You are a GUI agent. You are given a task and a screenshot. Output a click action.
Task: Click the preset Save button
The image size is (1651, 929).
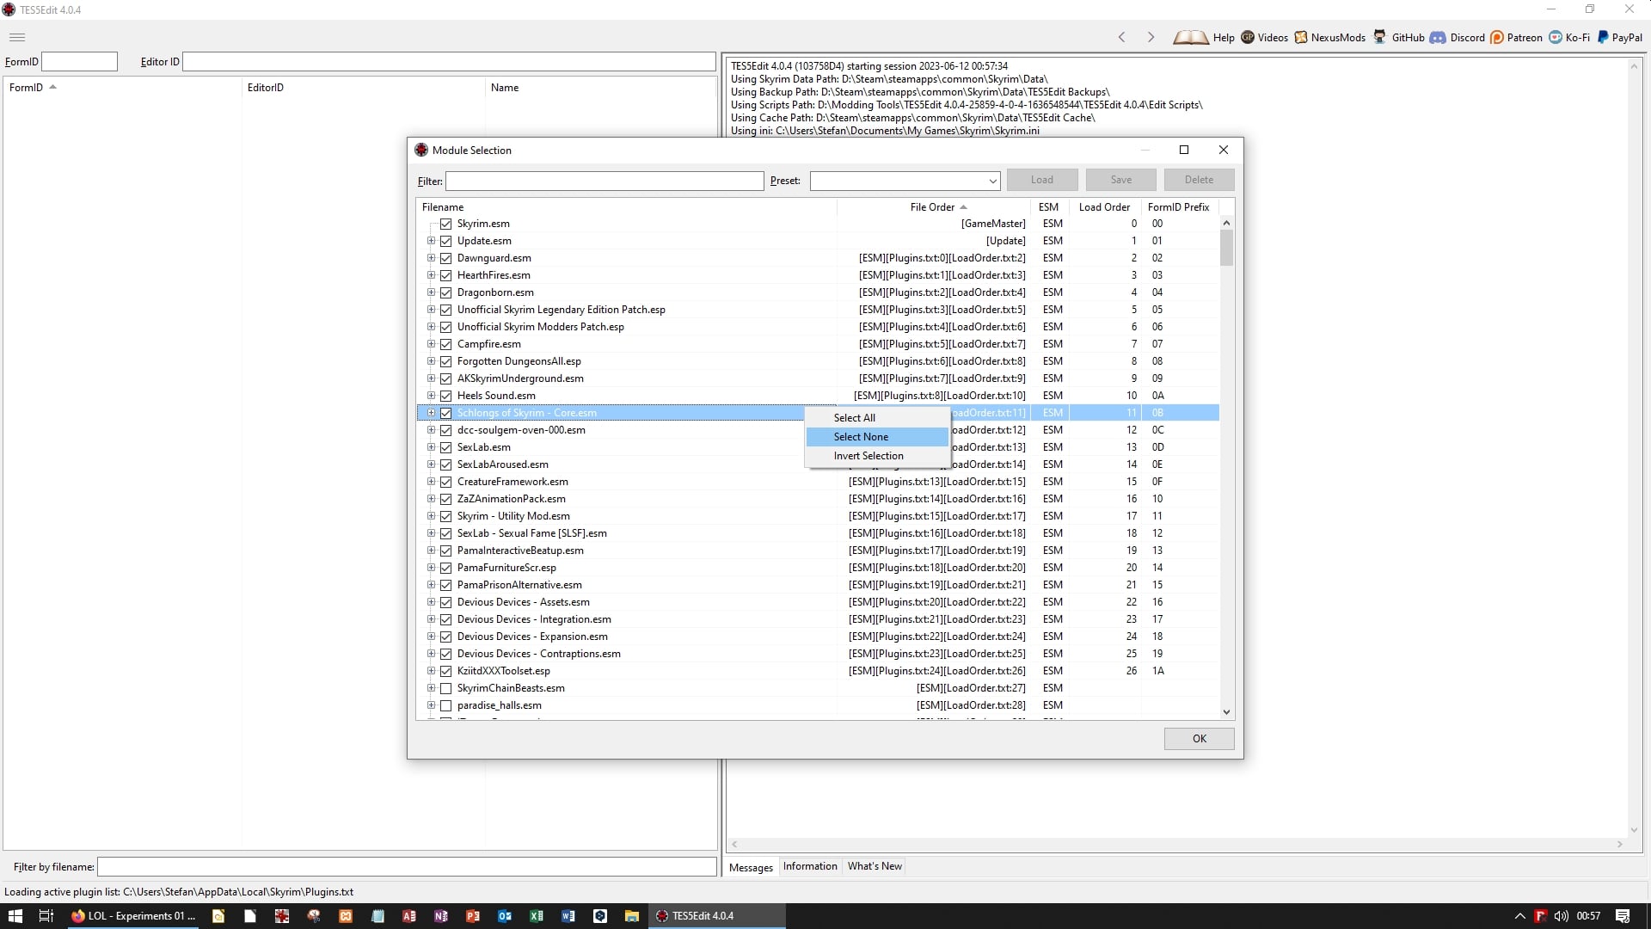[1120, 180]
